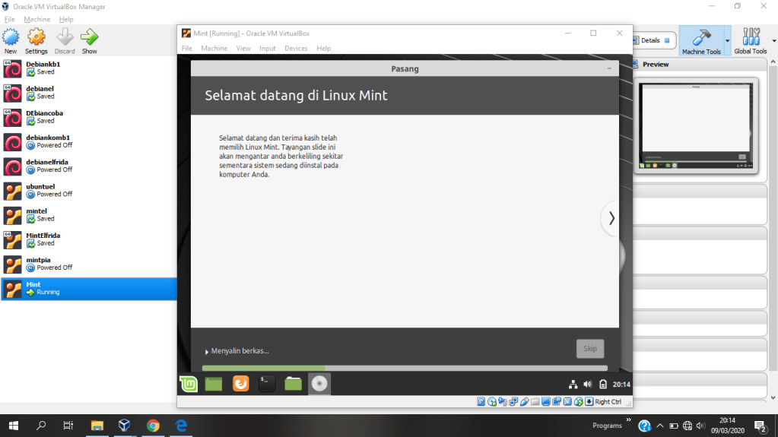Click the installer disc icon in panel

click(319, 384)
